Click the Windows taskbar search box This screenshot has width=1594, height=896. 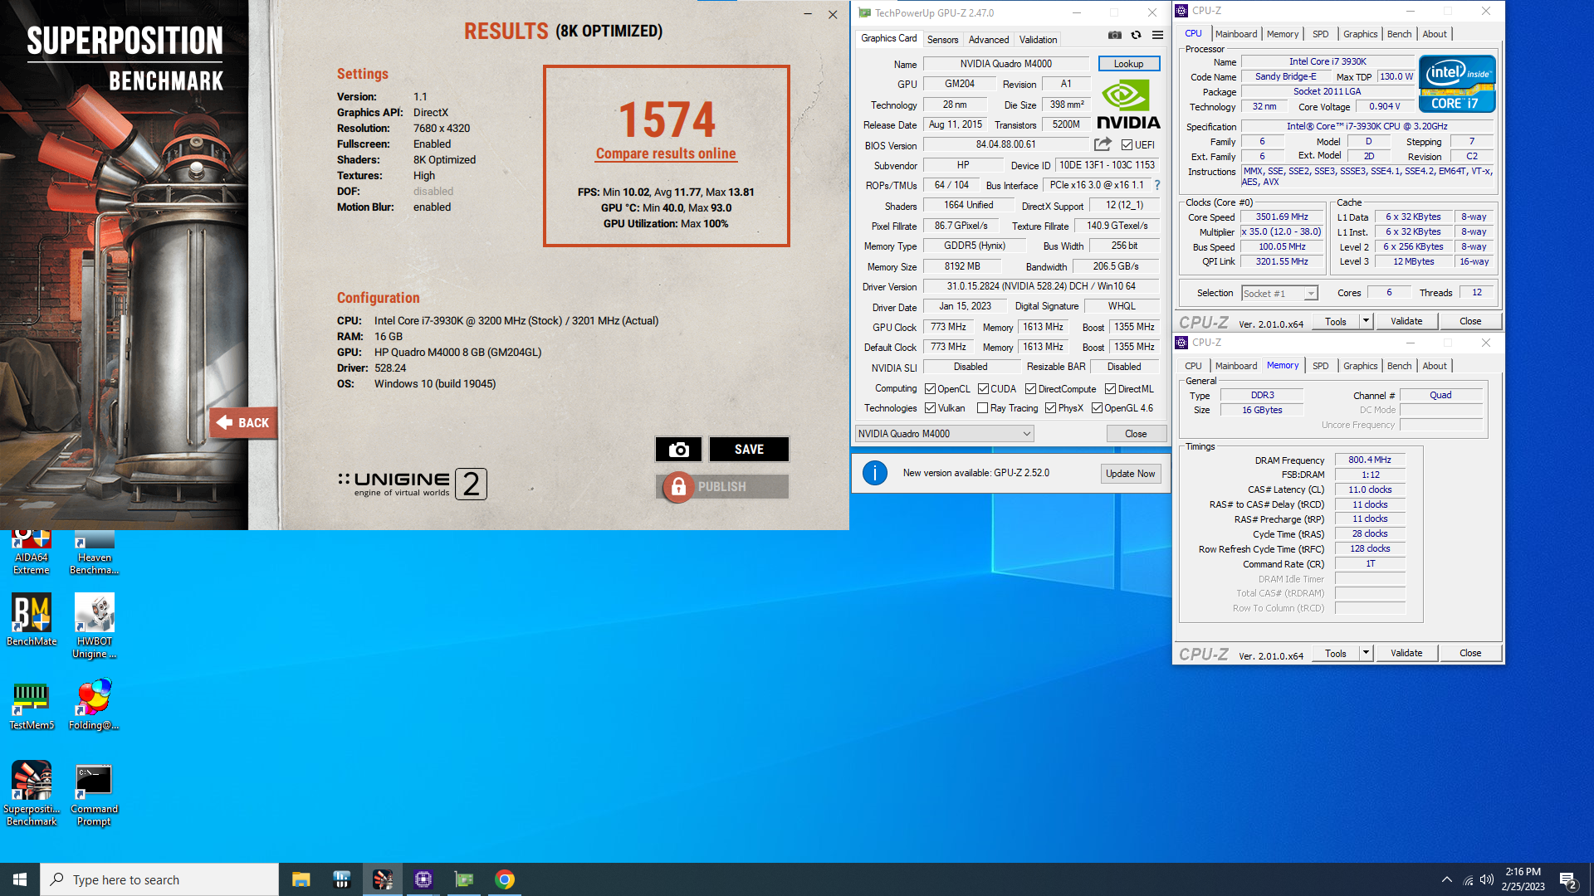[x=159, y=879]
